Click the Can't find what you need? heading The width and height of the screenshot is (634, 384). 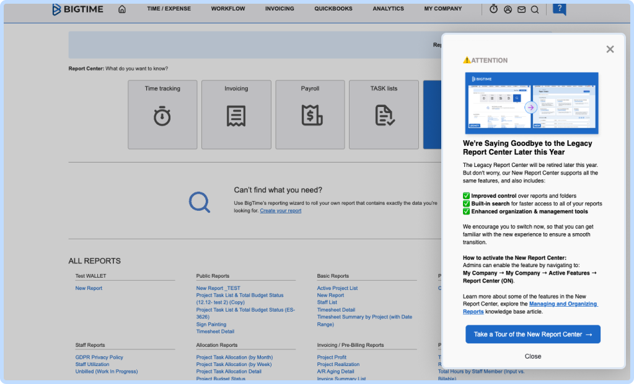click(278, 190)
